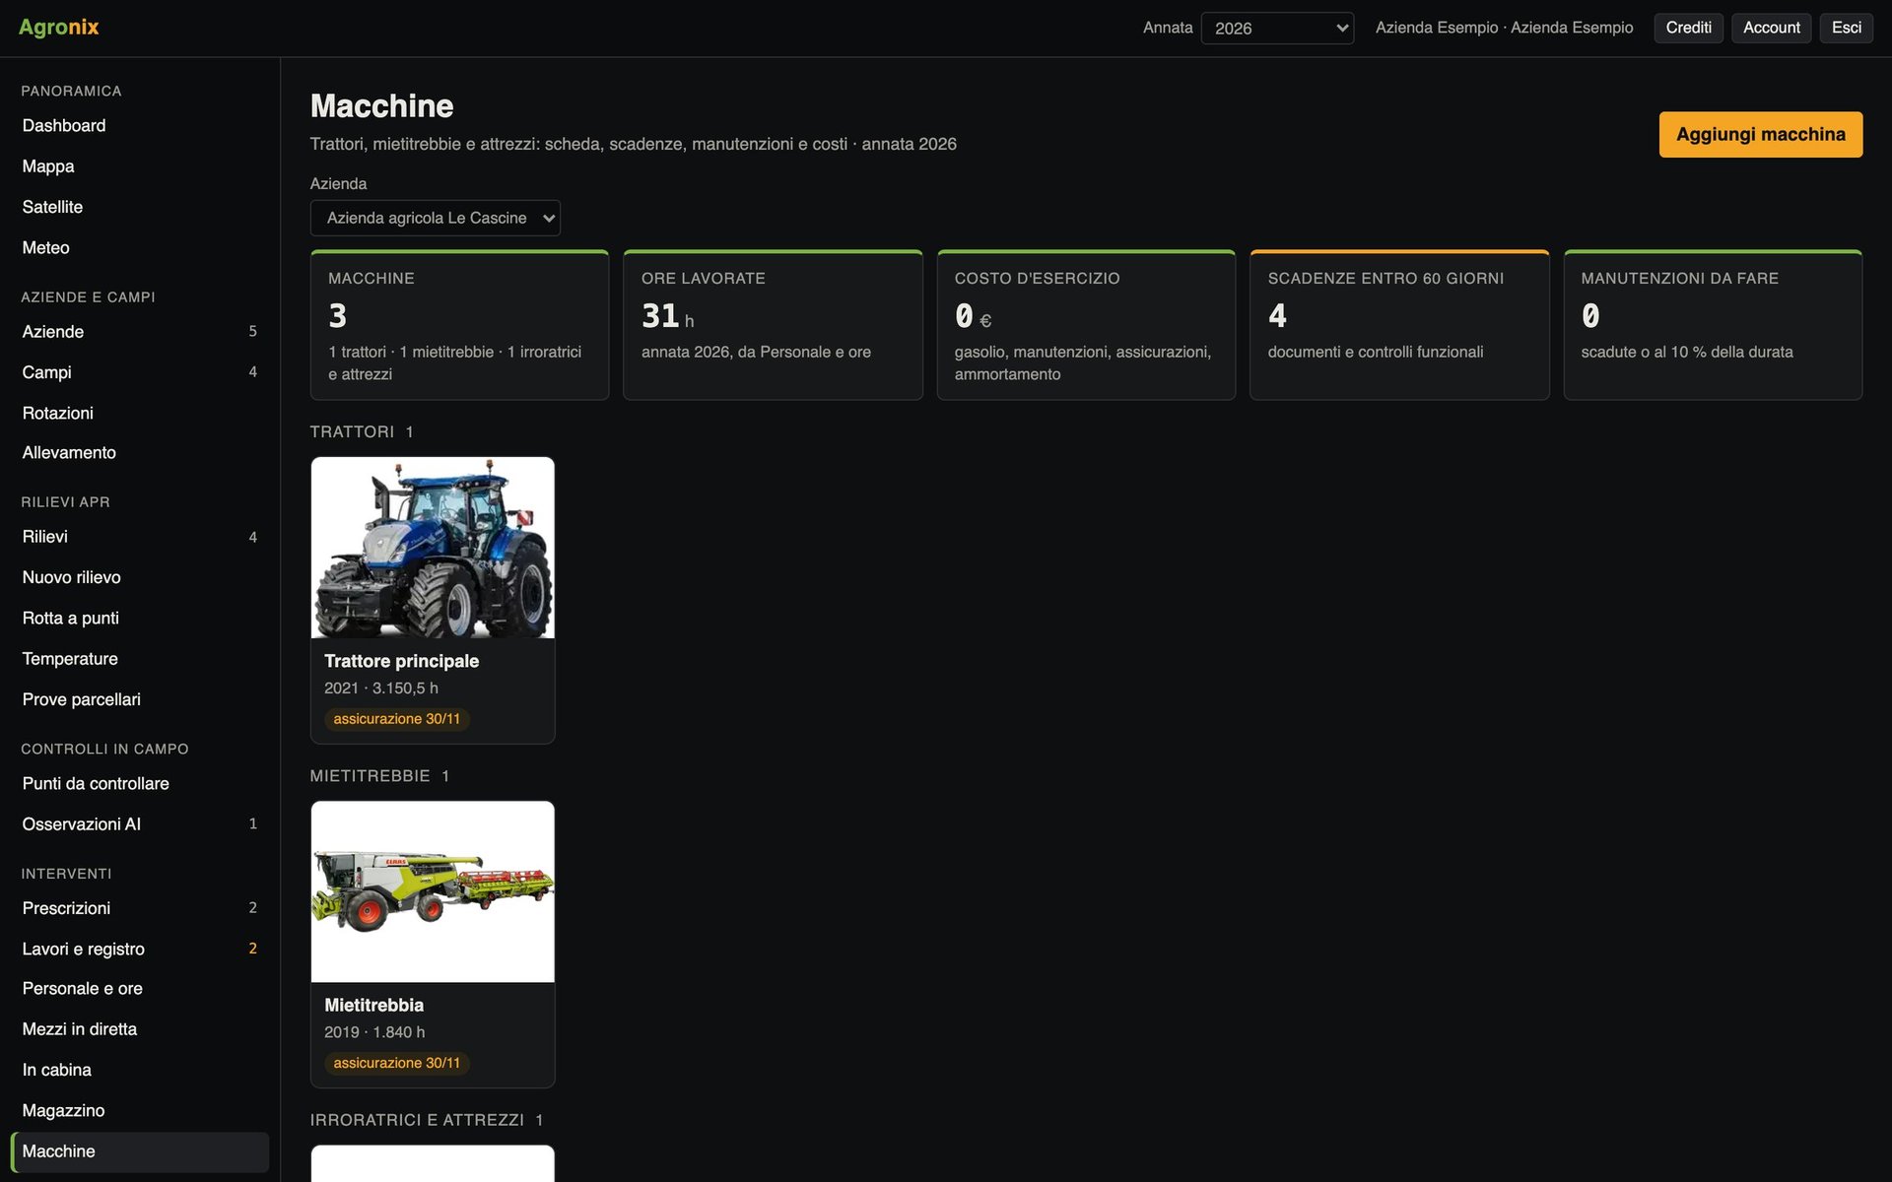Click the combine harvester thumbnail image
Image resolution: width=1892 pixels, height=1182 pixels.
(433, 891)
